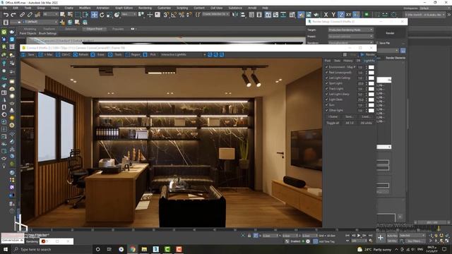Open the Interactive LightMix dropdown
Image resolution: width=452 pixels, height=254 pixels.
click(184, 55)
